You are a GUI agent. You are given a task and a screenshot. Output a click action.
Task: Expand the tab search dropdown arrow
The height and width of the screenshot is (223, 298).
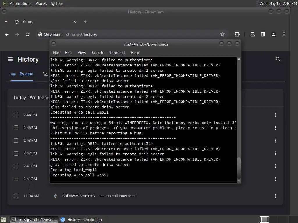tap(6, 22)
